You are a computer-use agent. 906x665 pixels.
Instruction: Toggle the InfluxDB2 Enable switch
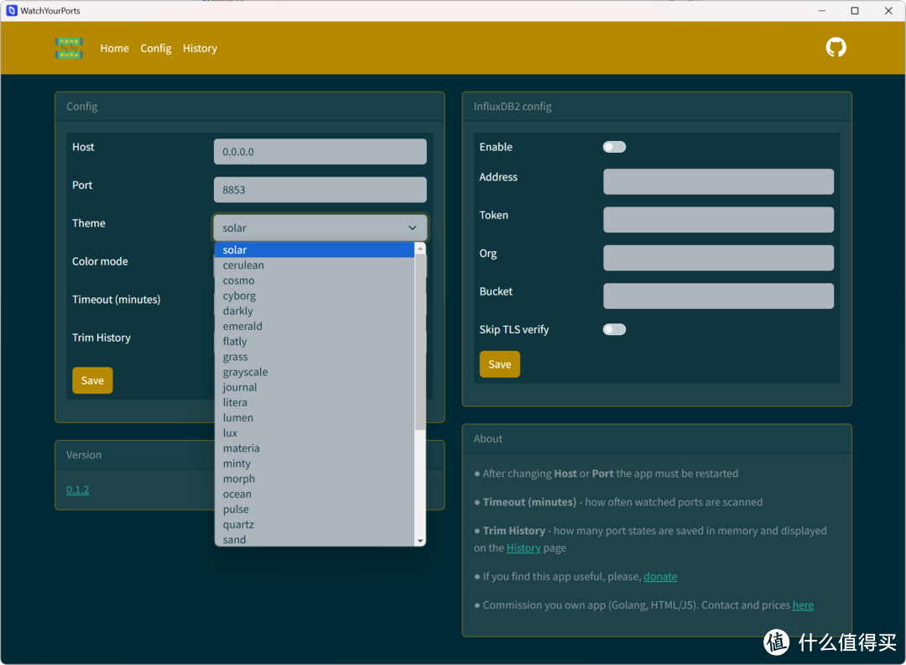click(x=614, y=147)
